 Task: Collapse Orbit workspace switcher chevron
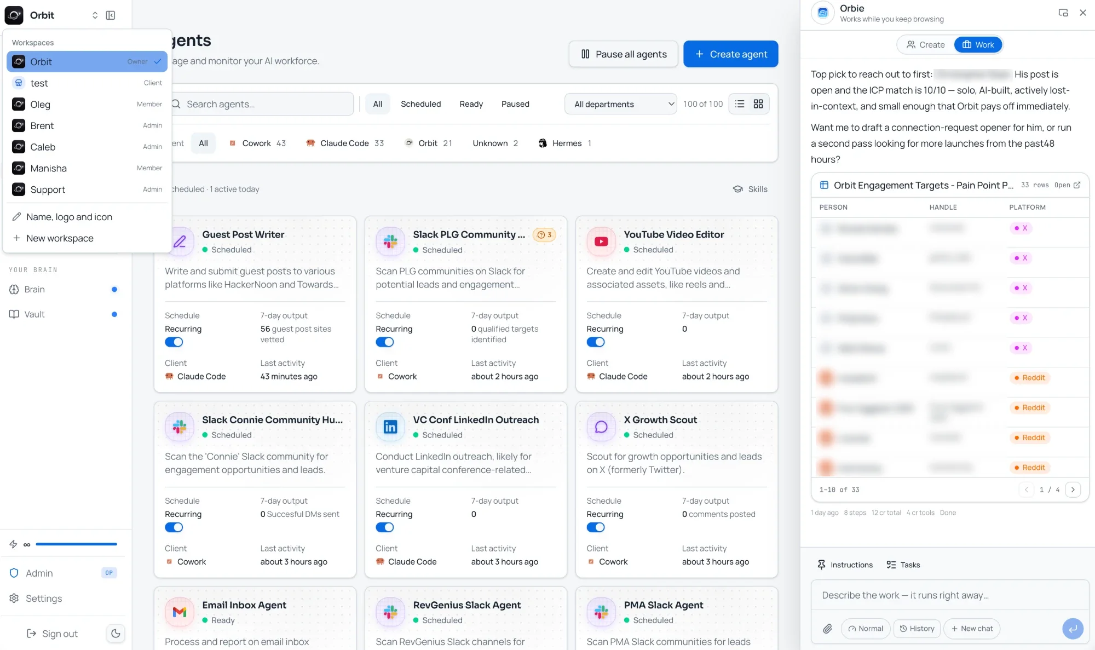(x=95, y=15)
